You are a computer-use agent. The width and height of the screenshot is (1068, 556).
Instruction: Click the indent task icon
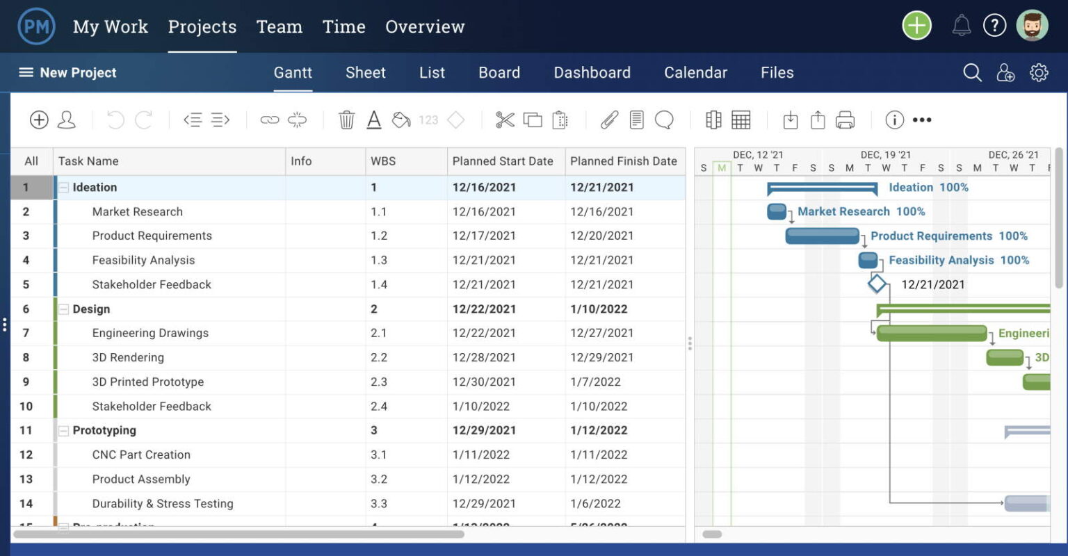point(220,120)
